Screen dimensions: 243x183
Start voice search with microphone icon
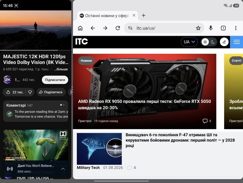pyautogui.click(x=211, y=28)
